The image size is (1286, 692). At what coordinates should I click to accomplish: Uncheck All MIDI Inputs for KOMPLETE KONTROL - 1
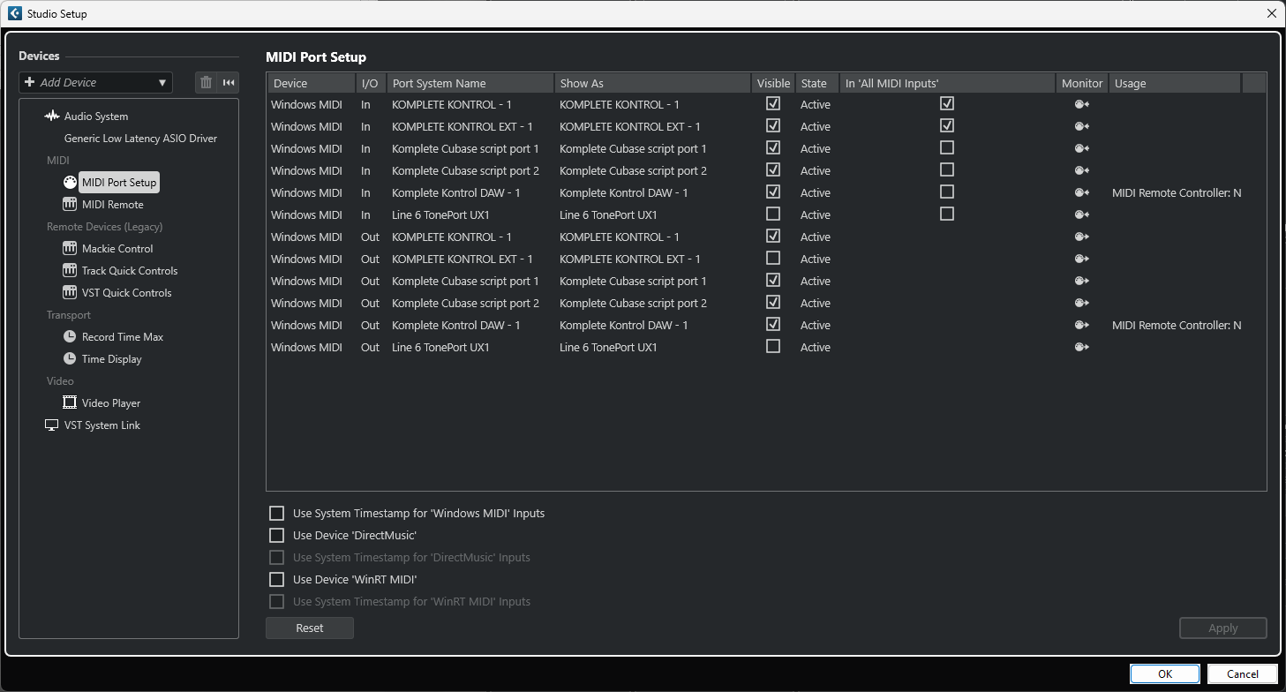[x=947, y=103]
